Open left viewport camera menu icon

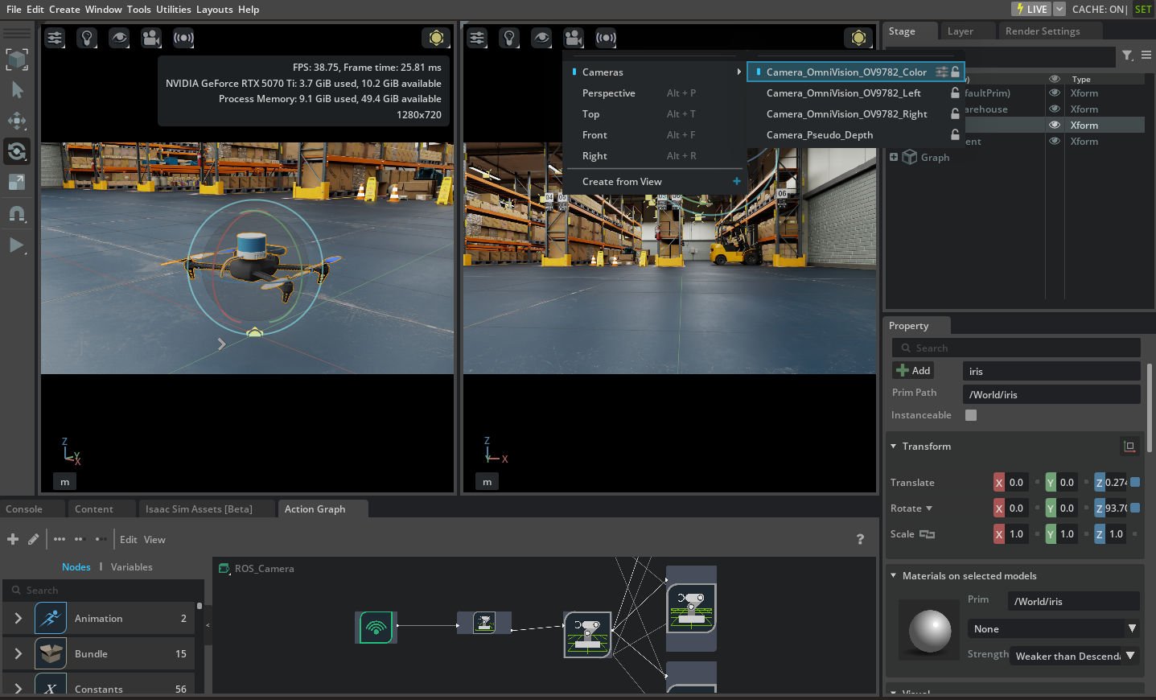click(x=150, y=38)
